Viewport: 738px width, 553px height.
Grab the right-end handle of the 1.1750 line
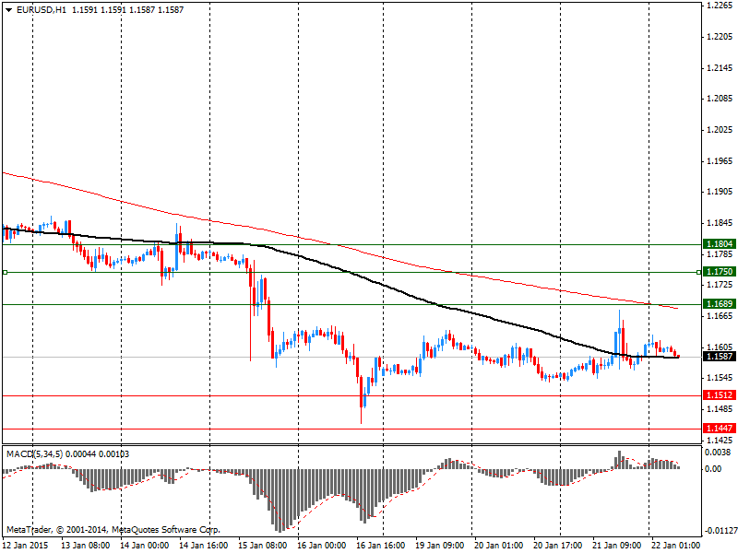(x=699, y=272)
